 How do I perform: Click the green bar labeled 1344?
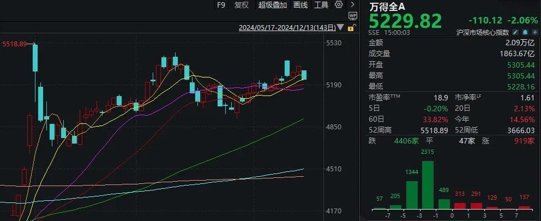[412, 195]
